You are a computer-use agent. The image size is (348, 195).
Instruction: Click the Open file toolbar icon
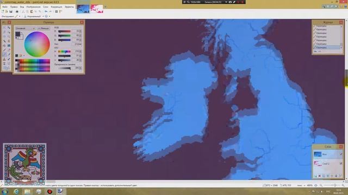click(7, 11)
